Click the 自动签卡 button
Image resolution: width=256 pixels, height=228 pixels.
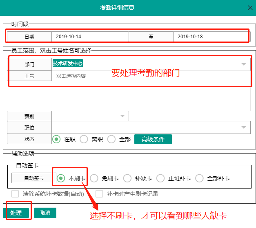(x=33, y=178)
